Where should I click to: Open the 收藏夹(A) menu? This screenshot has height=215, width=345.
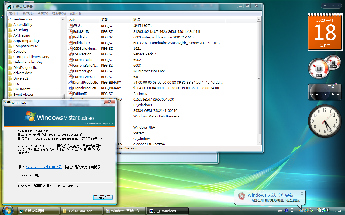tap(59, 13)
